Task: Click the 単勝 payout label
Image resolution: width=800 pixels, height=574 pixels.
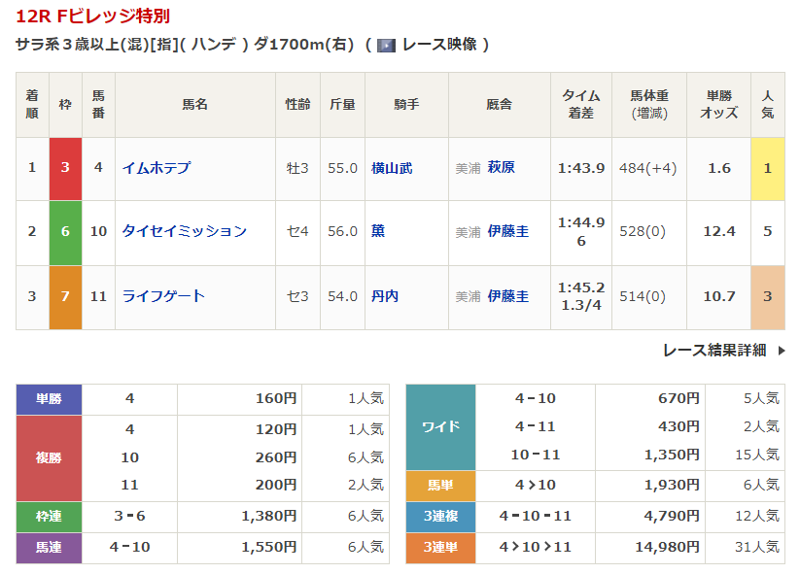Action: point(49,399)
